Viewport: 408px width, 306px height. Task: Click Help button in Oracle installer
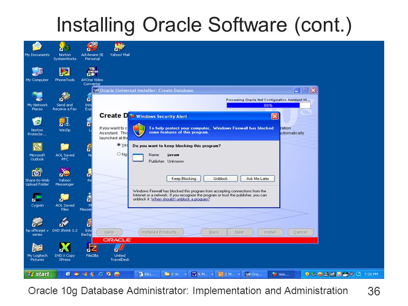[109, 232]
